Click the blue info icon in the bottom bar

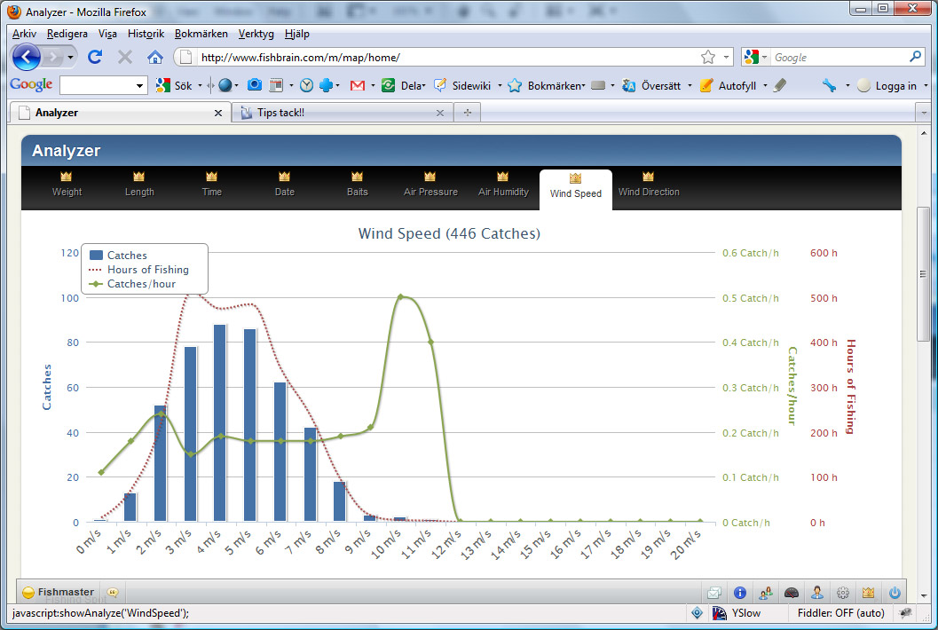point(739,593)
